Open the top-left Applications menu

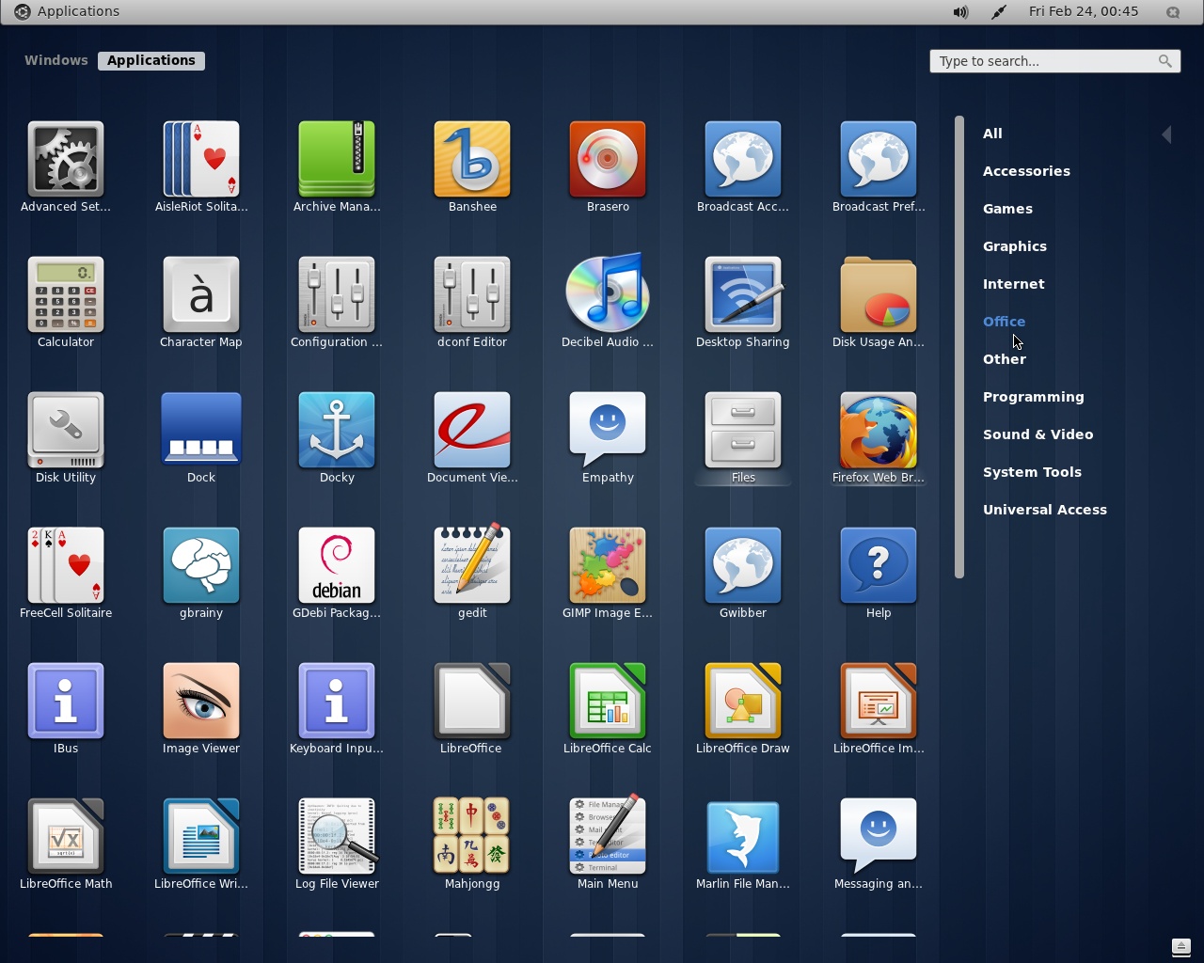[67, 11]
